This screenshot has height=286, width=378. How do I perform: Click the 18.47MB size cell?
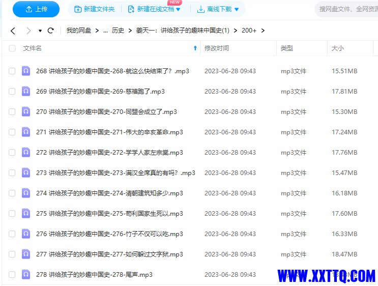(344, 254)
